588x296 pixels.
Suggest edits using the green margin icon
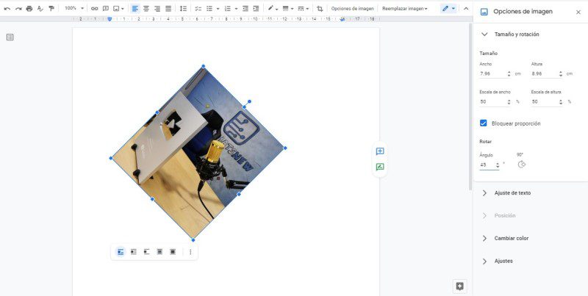coord(380,167)
